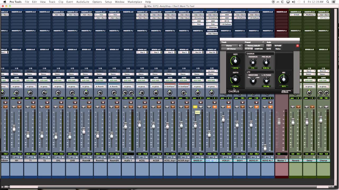Open the factory default preset dropdown
The image size is (339, 190).
pyautogui.click(x=254, y=46)
